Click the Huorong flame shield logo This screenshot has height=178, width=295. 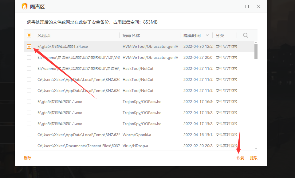pyautogui.click(x=25, y=6)
